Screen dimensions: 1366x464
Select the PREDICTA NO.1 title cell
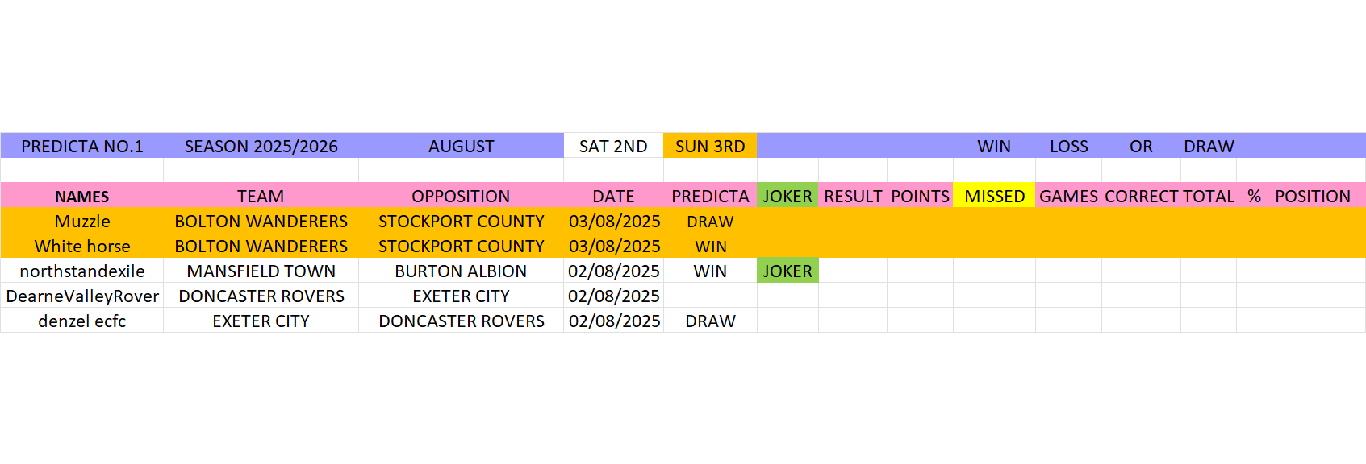(x=82, y=146)
